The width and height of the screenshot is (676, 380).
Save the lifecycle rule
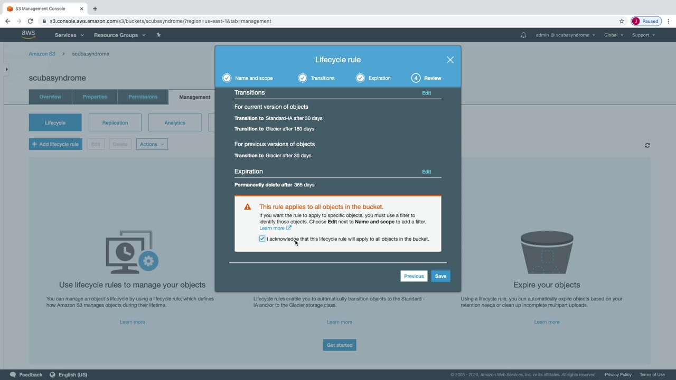pos(440,276)
